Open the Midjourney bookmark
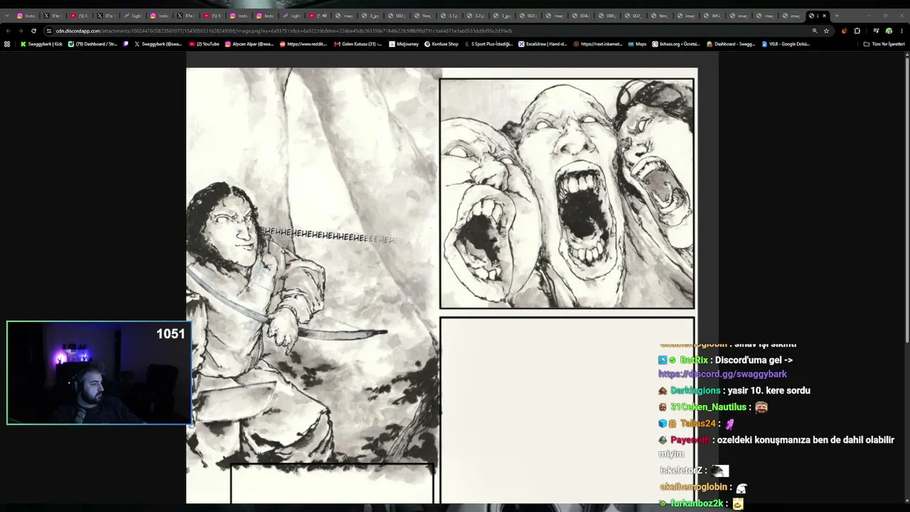910x512 pixels. [404, 44]
